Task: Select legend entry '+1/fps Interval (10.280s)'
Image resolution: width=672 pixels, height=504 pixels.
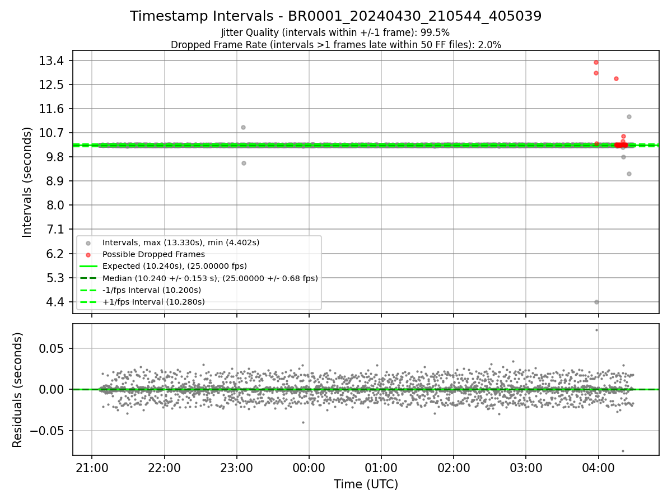Action: click(x=153, y=302)
